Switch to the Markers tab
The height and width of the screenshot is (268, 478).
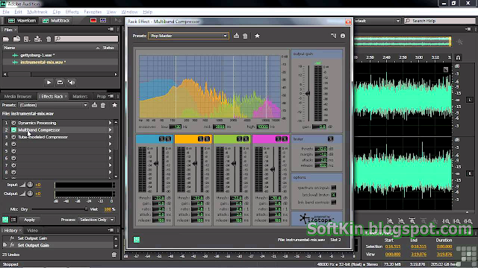pos(80,96)
